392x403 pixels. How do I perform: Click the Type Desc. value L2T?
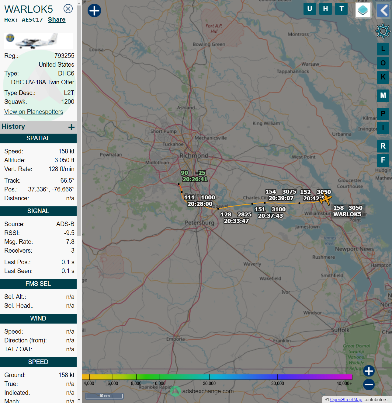pyautogui.click(x=69, y=93)
